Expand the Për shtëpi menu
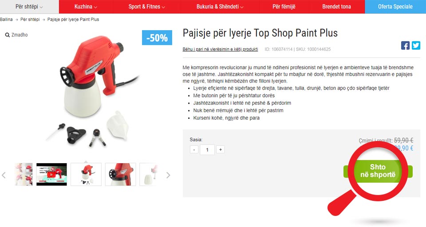Image resolution: width=426 pixels, height=227 pixels. (x=29, y=7)
